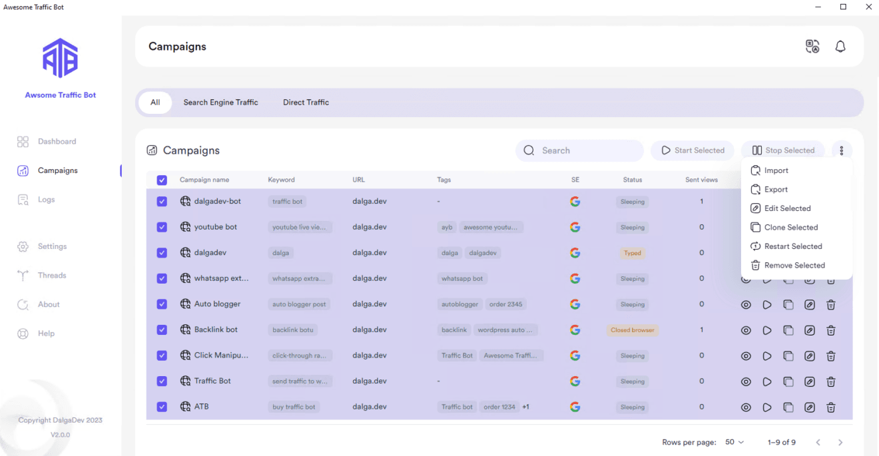The image size is (879, 456).
Task: Deselect the youtube bot campaign checkbox
Action: click(162, 227)
